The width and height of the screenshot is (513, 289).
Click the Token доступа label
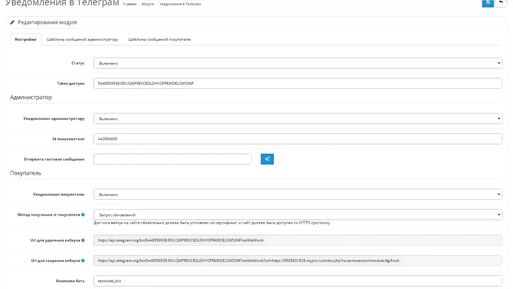click(x=71, y=83)
